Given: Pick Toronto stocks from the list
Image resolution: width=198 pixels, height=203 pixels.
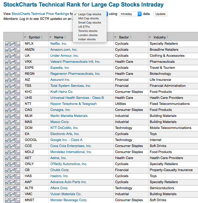Looking at the screenshot, I should click(90, 31).
